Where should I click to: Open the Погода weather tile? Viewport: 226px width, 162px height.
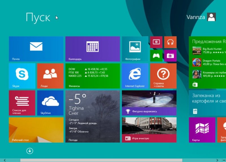(93, 116)
